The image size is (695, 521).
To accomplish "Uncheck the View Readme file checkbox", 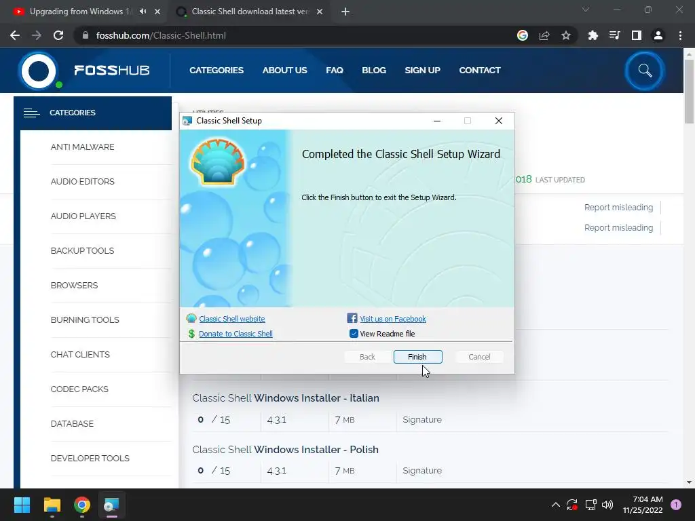I will pyautogui.click(x=353, y=334).
